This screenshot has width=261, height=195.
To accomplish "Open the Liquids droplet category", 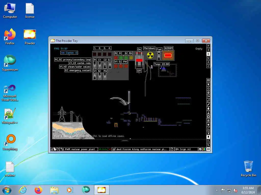I will [208, 108].
